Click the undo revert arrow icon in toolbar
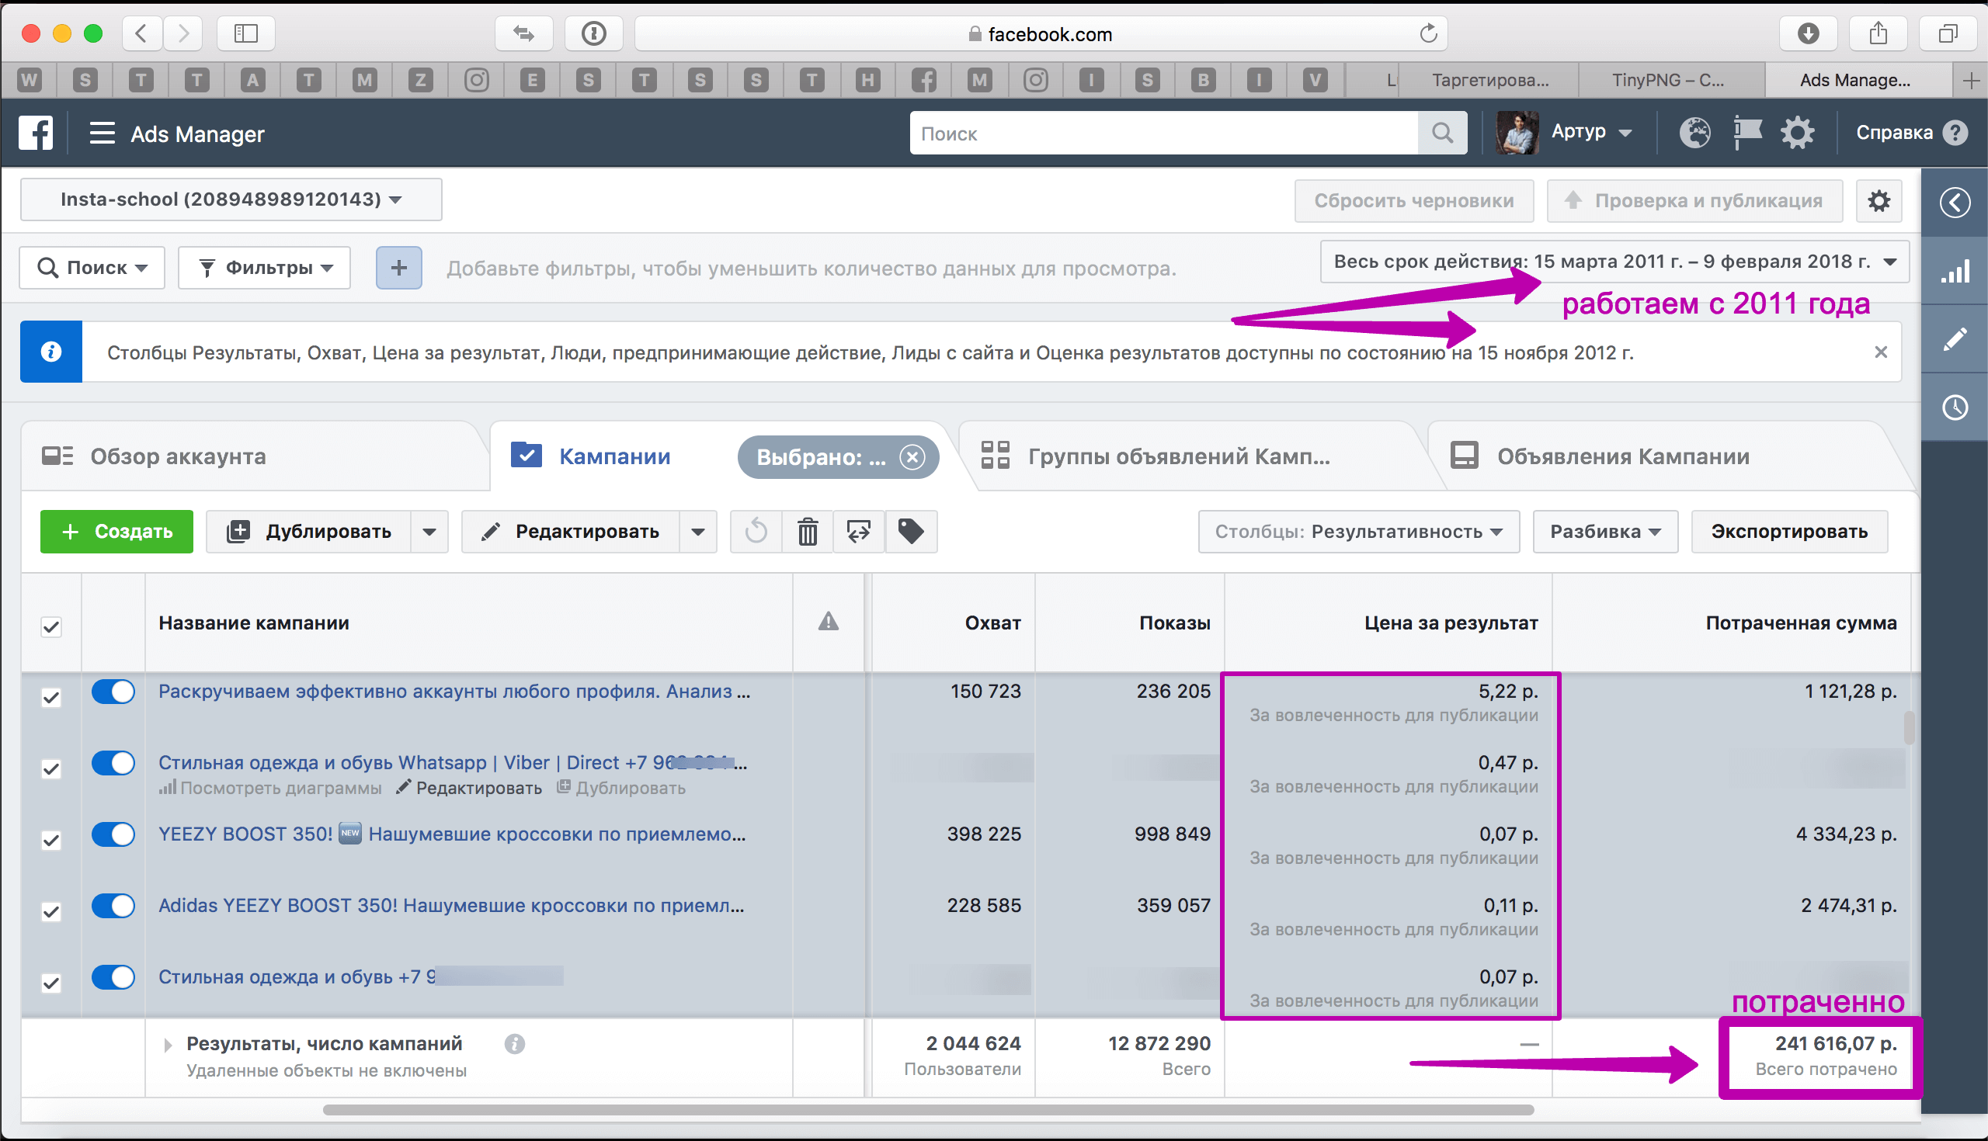 pyautogui.click(x=756, y=532)
